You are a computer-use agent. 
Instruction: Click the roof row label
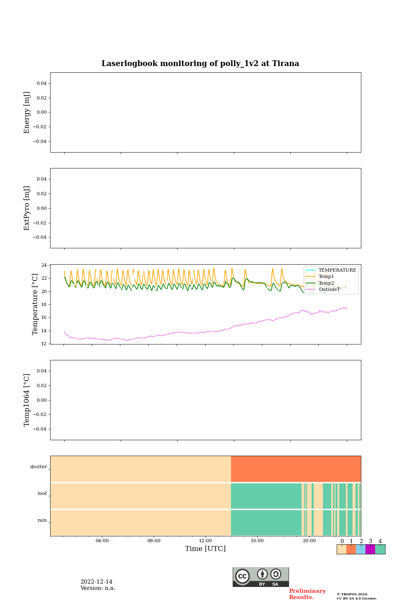42,493
